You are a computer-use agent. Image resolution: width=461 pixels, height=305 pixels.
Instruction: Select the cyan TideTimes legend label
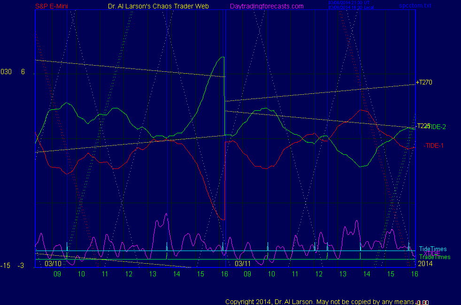433,249
